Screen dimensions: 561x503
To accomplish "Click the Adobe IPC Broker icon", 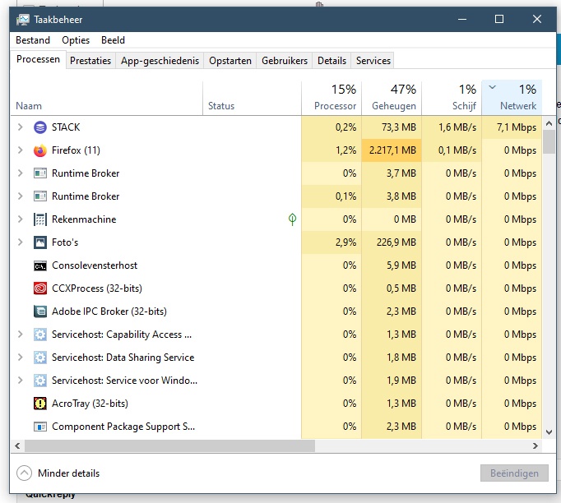I will coord(40,311).
